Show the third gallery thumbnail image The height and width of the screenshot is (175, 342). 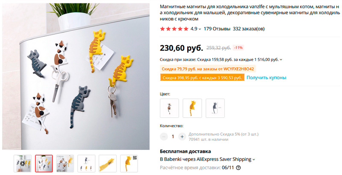(65, 163)
